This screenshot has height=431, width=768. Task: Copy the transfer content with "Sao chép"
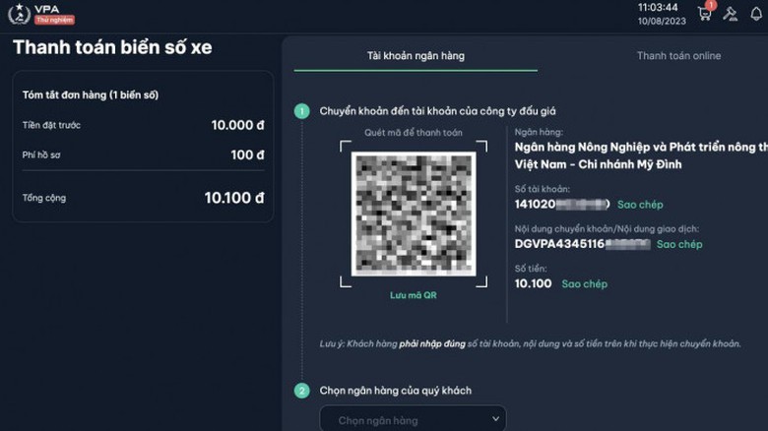[679, 244]
